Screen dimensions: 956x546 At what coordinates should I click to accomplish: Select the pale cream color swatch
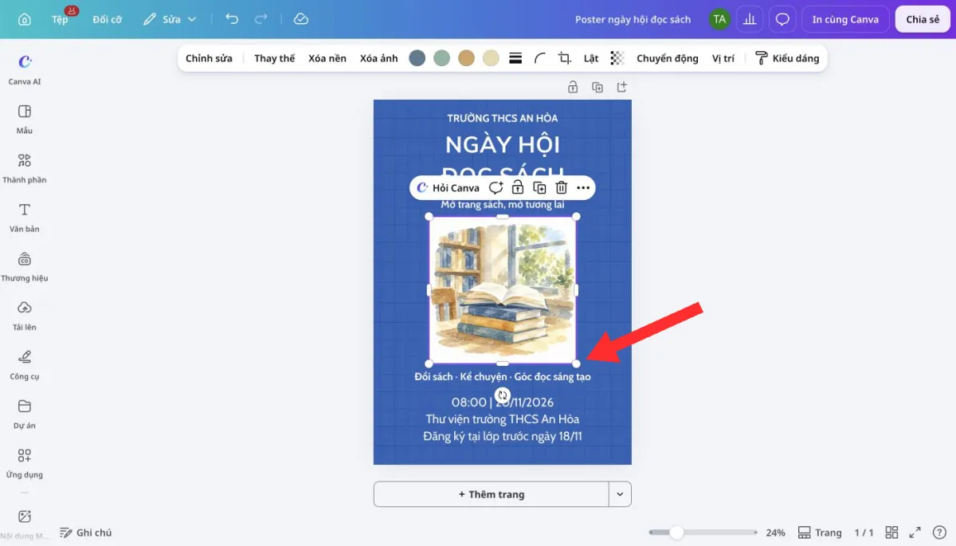(x=491, y=58)
